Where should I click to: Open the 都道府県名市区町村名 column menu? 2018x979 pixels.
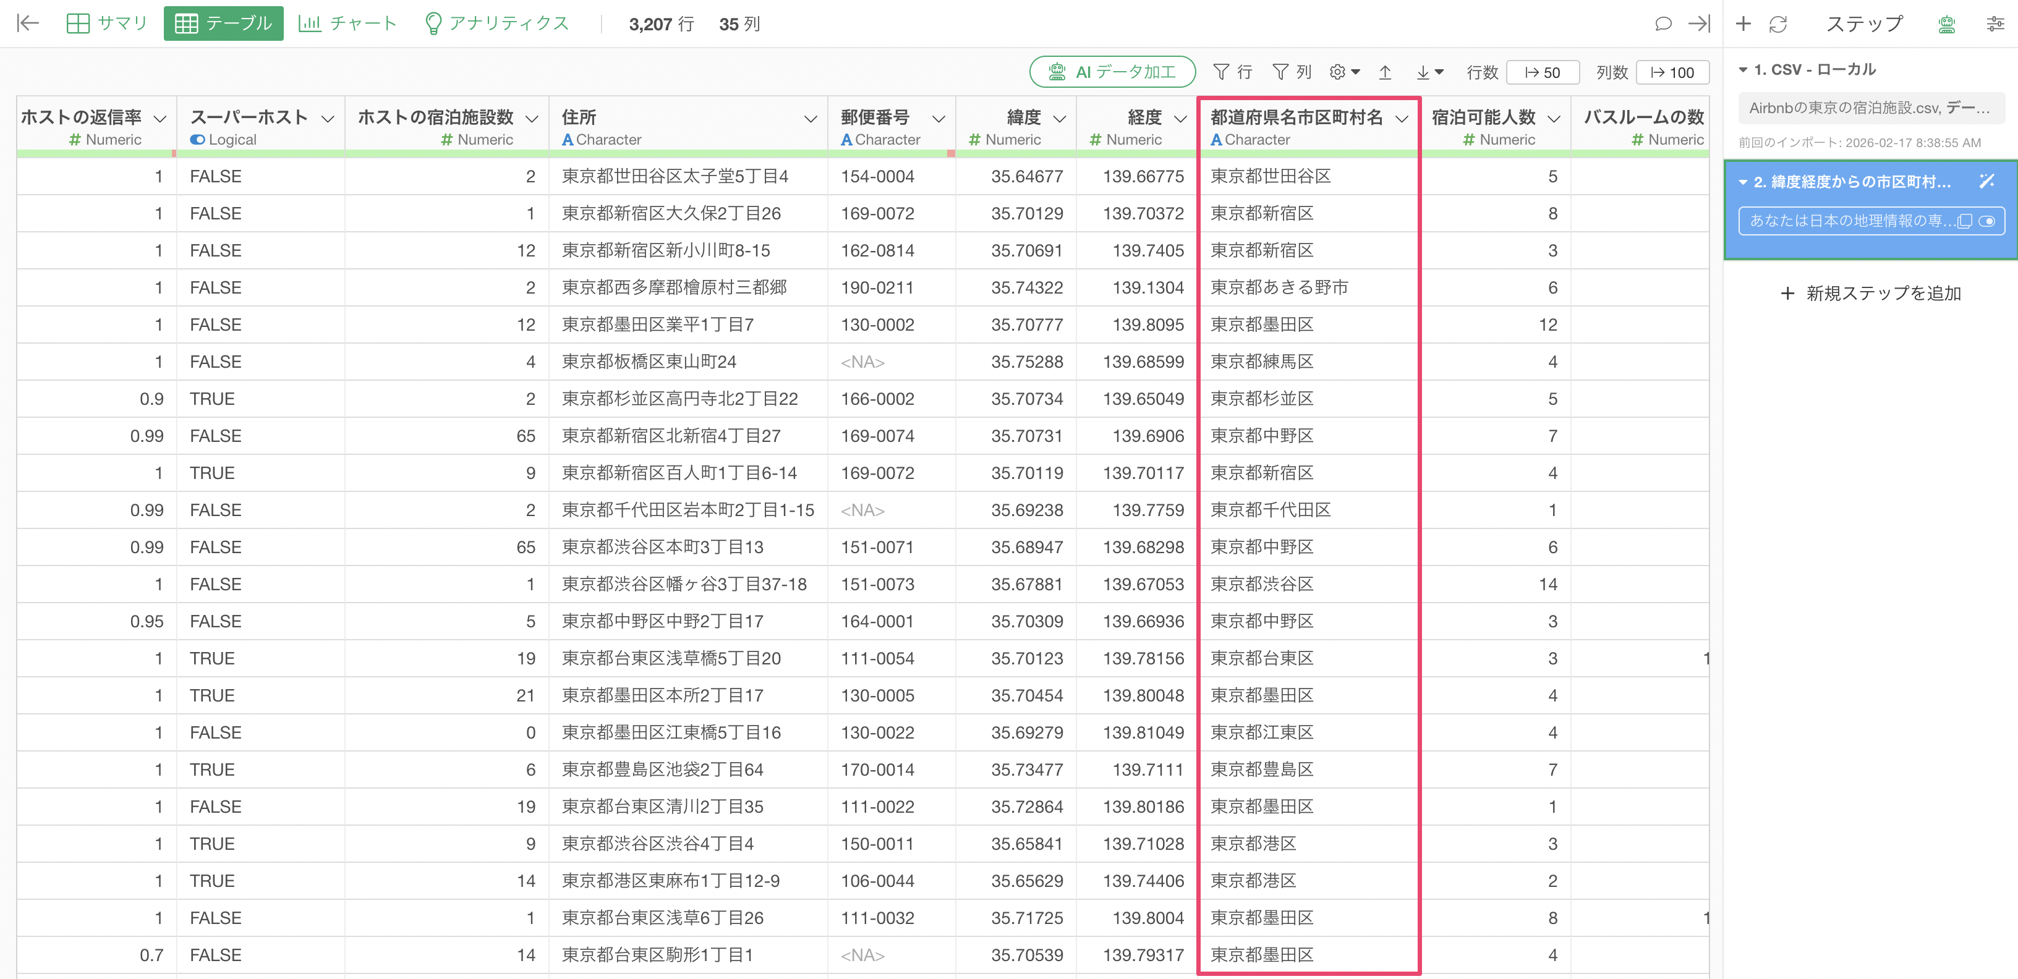(x=1402, y=119)
